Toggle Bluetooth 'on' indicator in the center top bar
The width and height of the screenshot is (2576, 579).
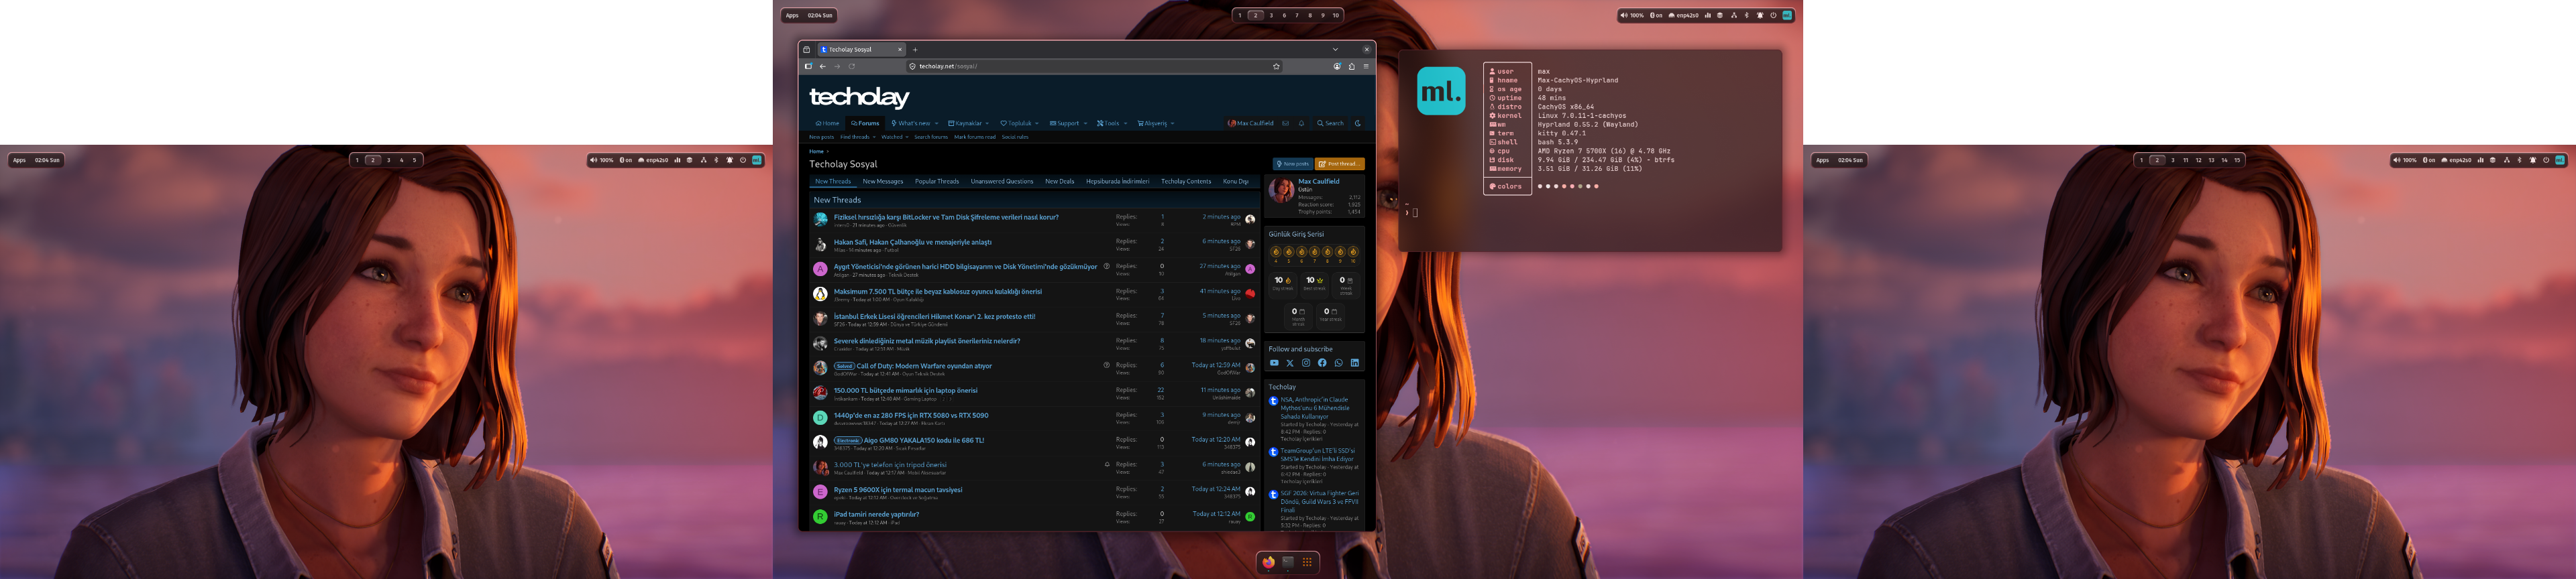(x=1656, y=15)
